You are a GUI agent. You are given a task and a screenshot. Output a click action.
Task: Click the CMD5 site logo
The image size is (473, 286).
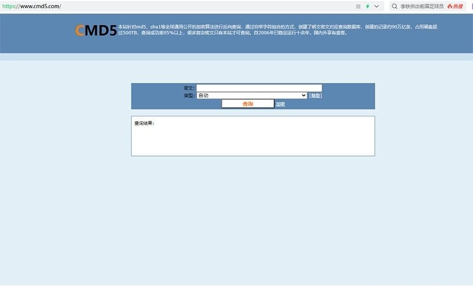tap(96, 31)
